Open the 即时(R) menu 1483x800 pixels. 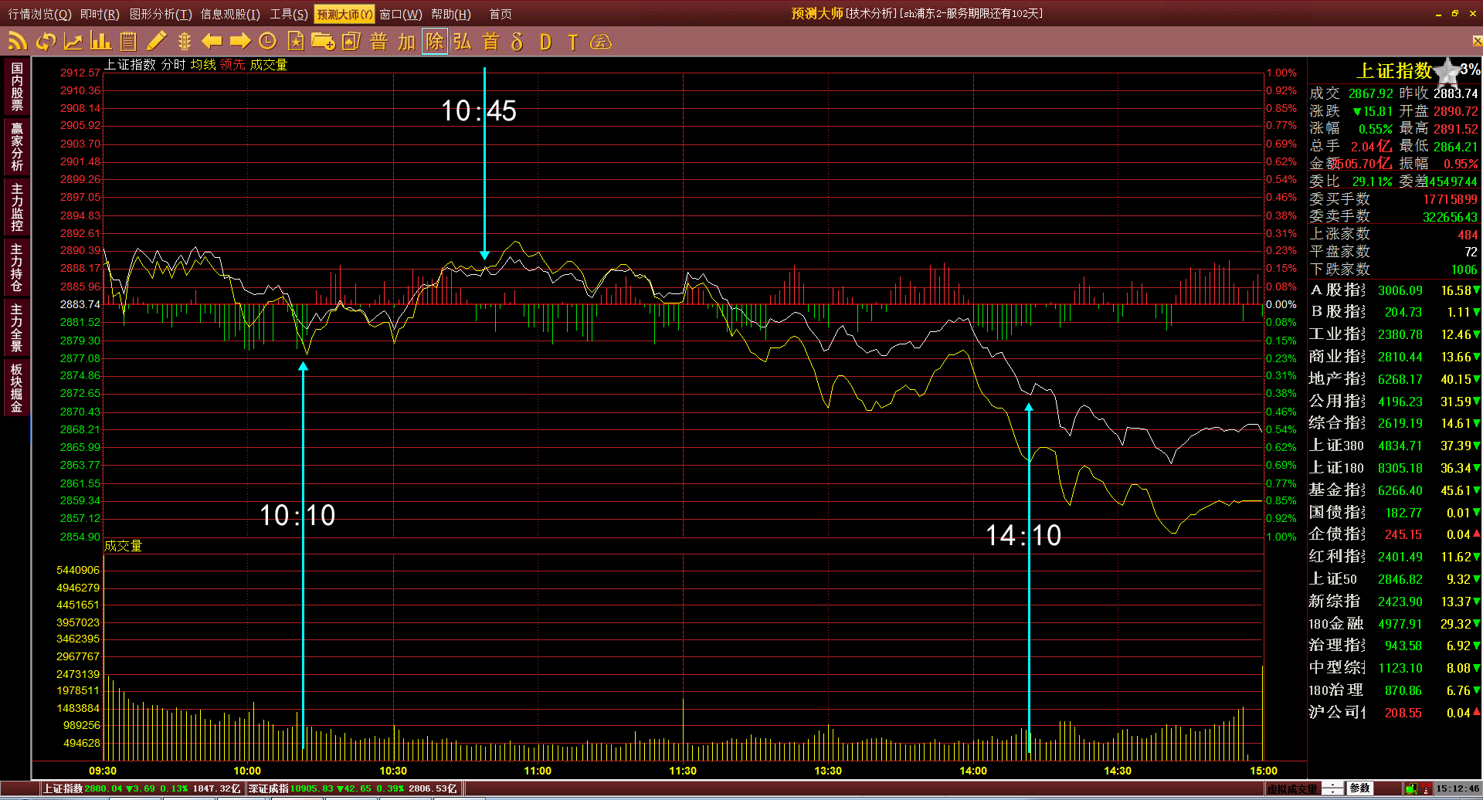click(100, 14)
